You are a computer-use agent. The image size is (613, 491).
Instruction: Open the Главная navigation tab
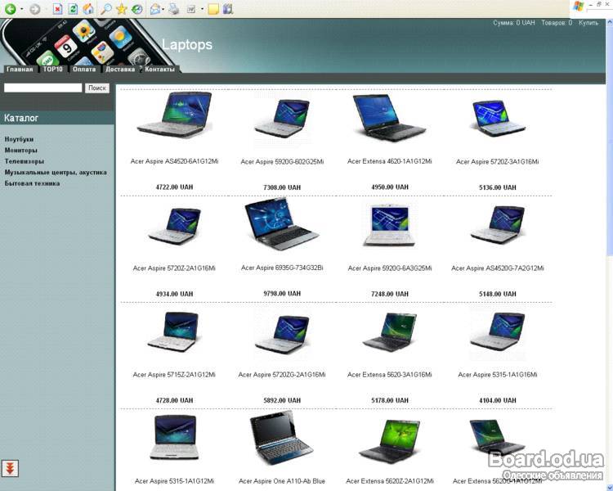click(20, 70)
